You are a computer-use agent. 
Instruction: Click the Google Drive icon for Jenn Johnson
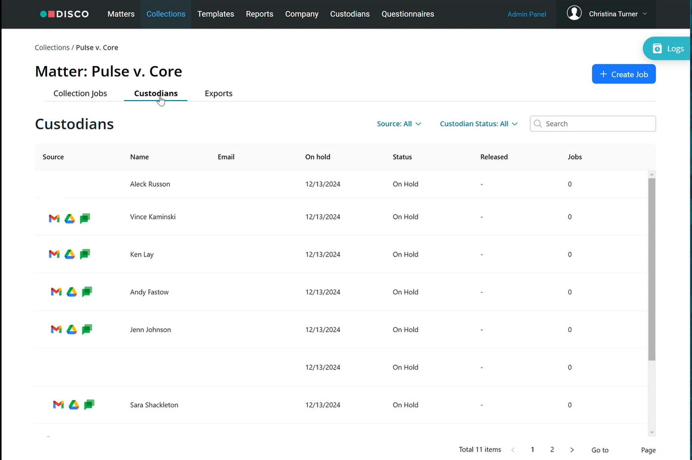(x=72, y=329)
